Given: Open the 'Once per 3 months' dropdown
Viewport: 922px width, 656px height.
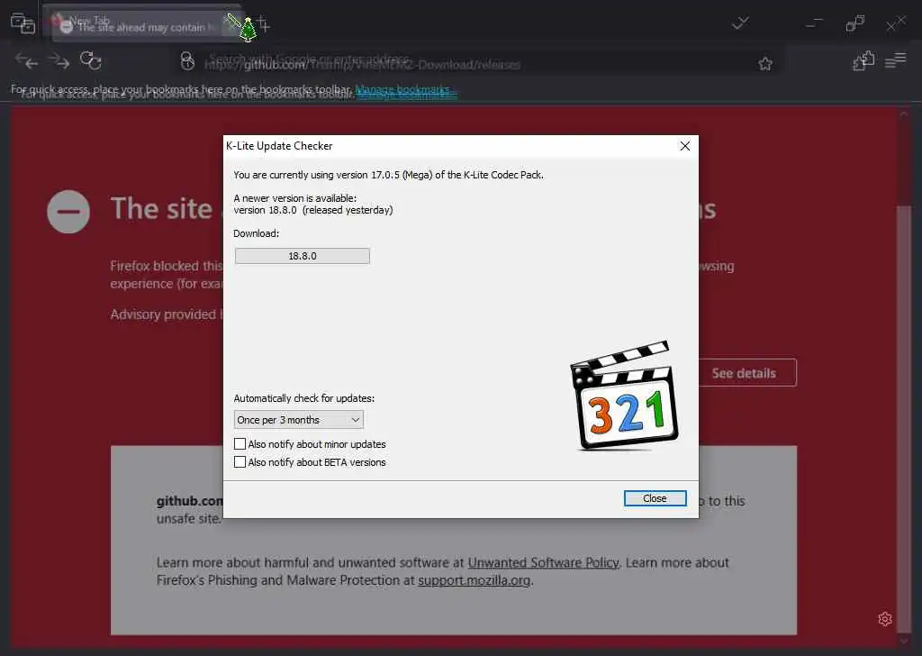Looking at the screenshot, I should (x=298, y=420).
